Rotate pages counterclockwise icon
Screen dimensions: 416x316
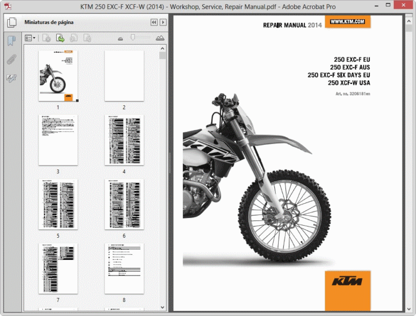[x=73, y=38]
